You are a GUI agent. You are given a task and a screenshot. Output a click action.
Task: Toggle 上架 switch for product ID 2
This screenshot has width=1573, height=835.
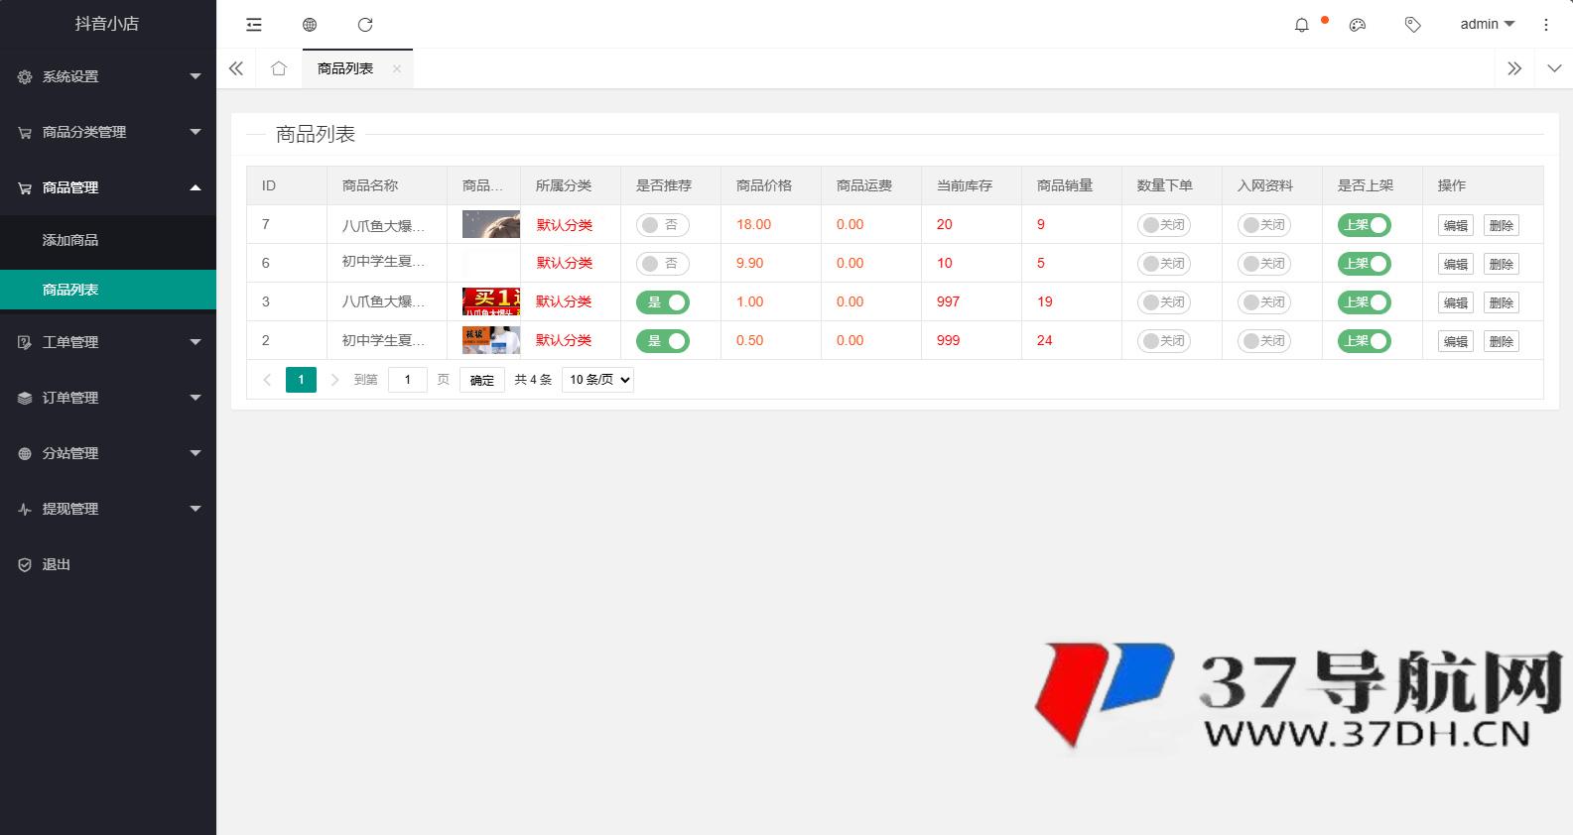1365,341
